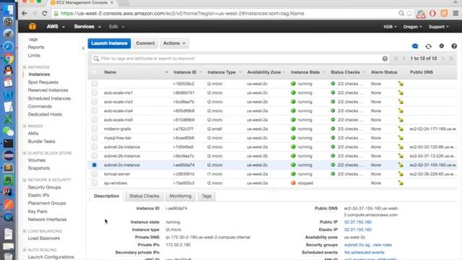462x260 pixels.
Task: Check the xju-windows row checkbox
Action: tap(95, 183)
